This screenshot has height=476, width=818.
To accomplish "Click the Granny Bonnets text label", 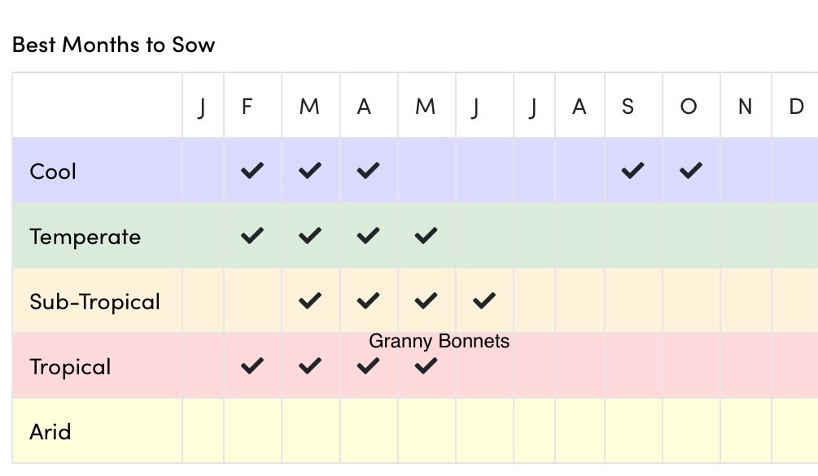I will [x=439, y=341].
